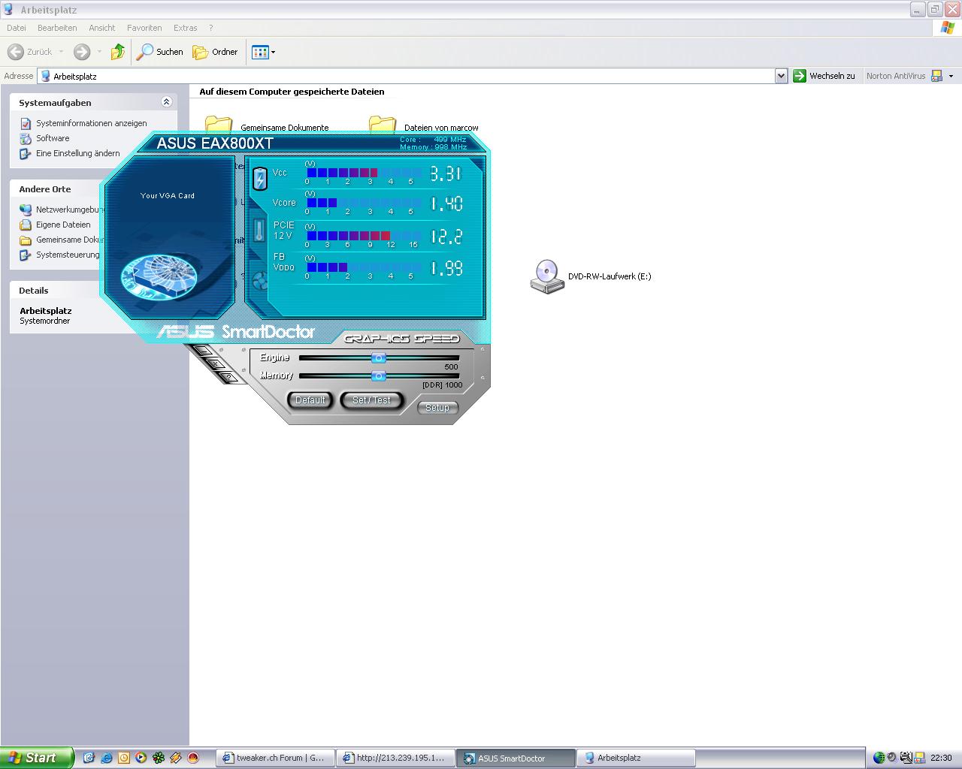Screen dimensions: 962x769
Task: Open the Ansicht menu
Action: [101, 28]
